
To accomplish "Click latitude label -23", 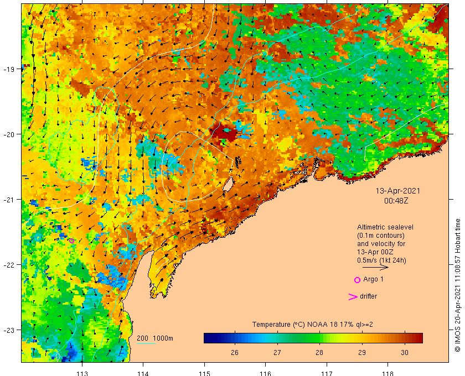I will (9, 330).
